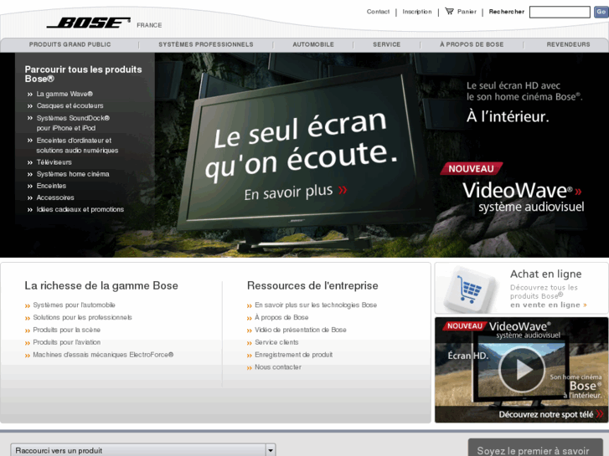Open Nous contacter link
The height and width of the screenshot is (456, 609).
coord(278,367)
